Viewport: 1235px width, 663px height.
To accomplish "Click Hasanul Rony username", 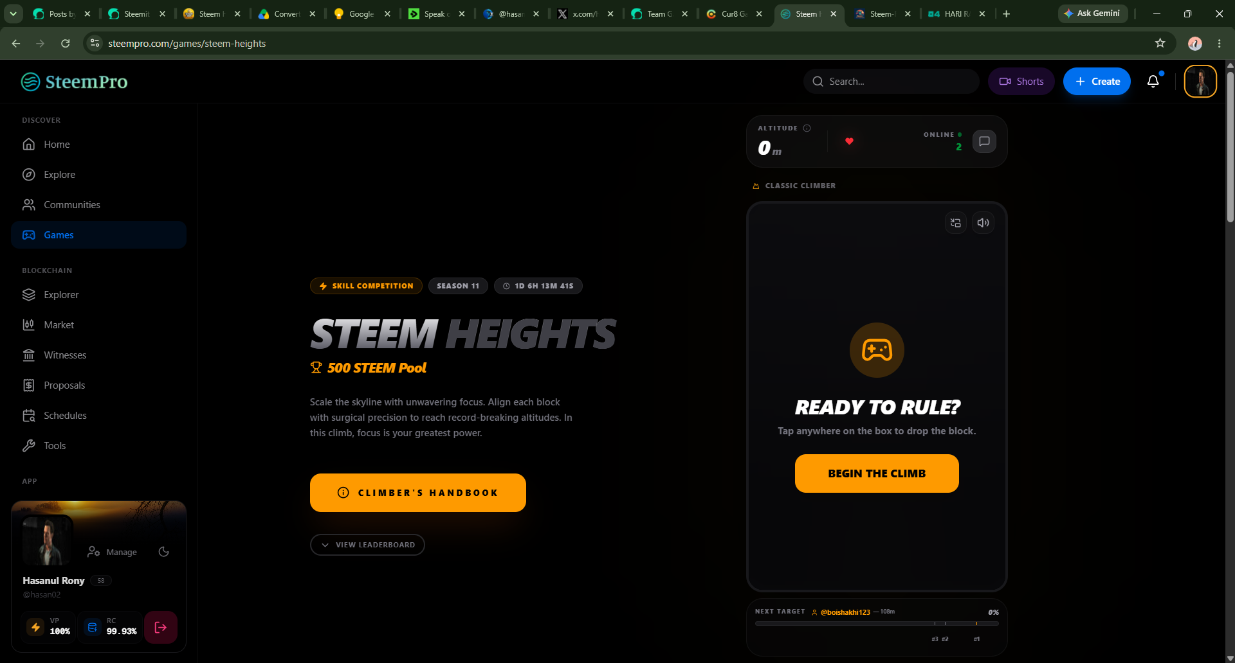I will coord(53,581).
